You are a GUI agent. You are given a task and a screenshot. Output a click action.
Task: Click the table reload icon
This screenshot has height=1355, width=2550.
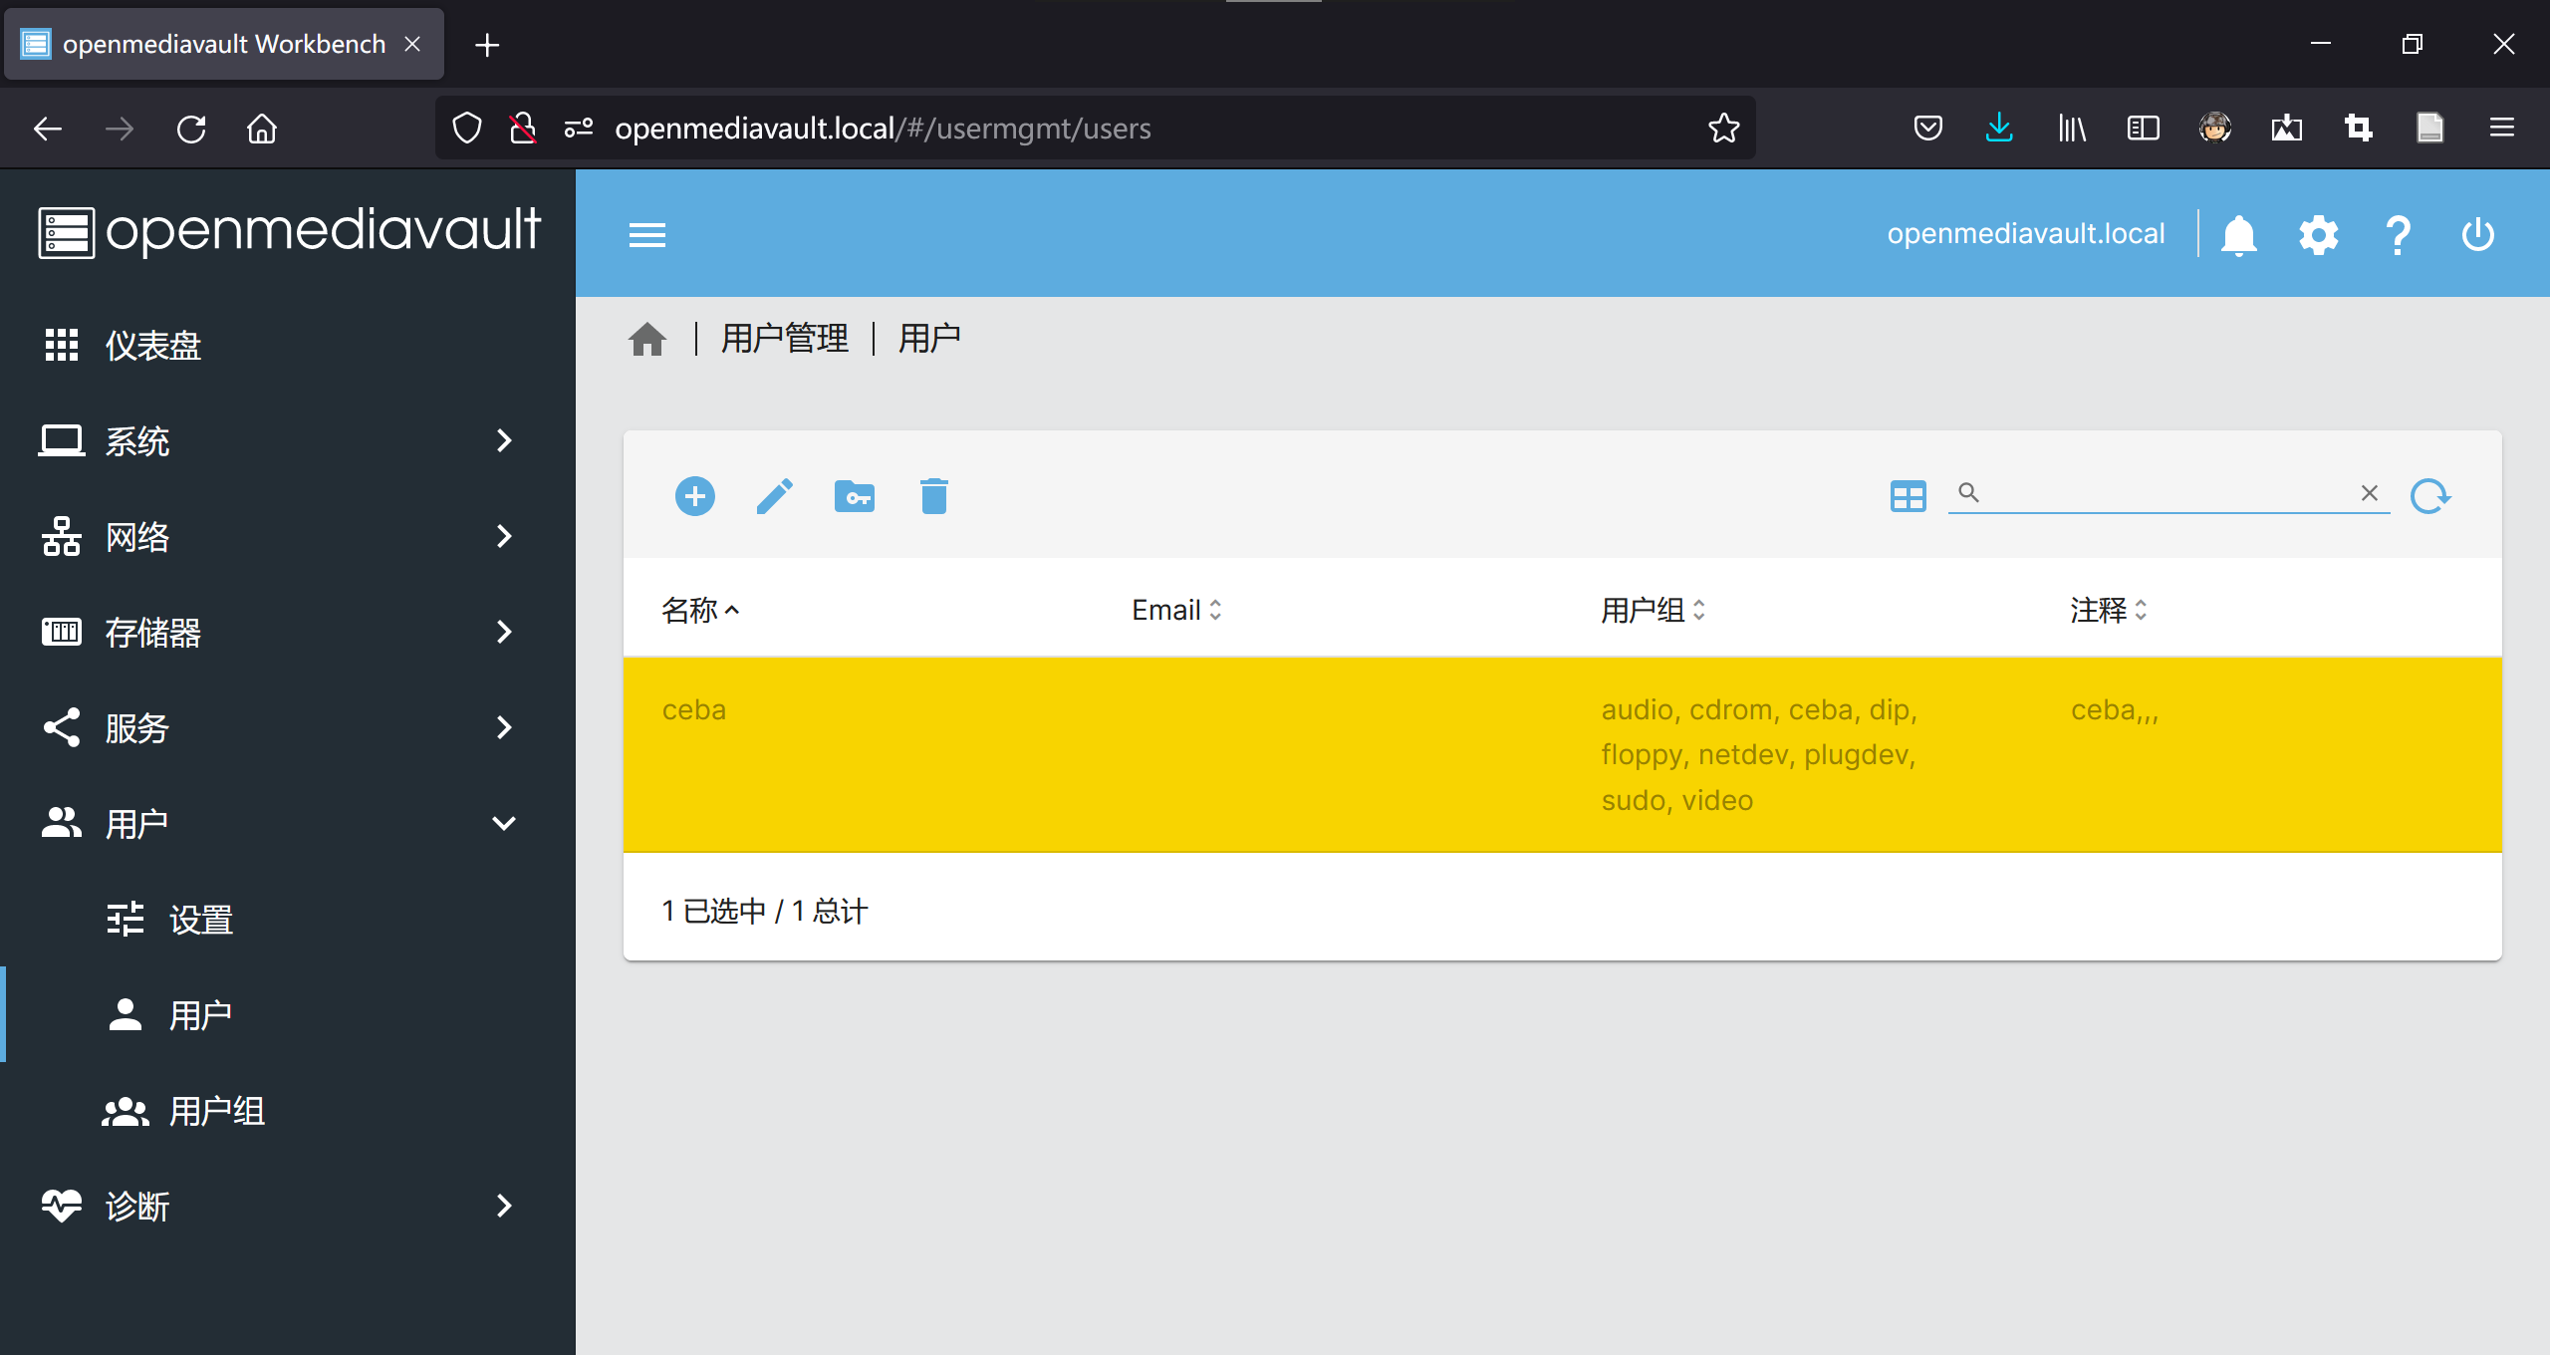[2429, 496]
